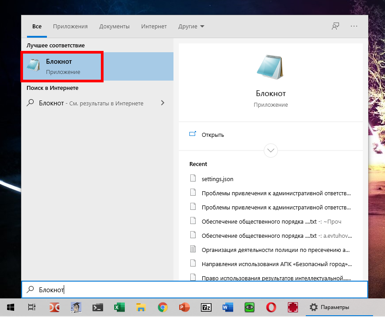This screenshot has height=317, width=385.
Task: Expand web search result arrow for Блокнот
Action: [x=162, y=103]
